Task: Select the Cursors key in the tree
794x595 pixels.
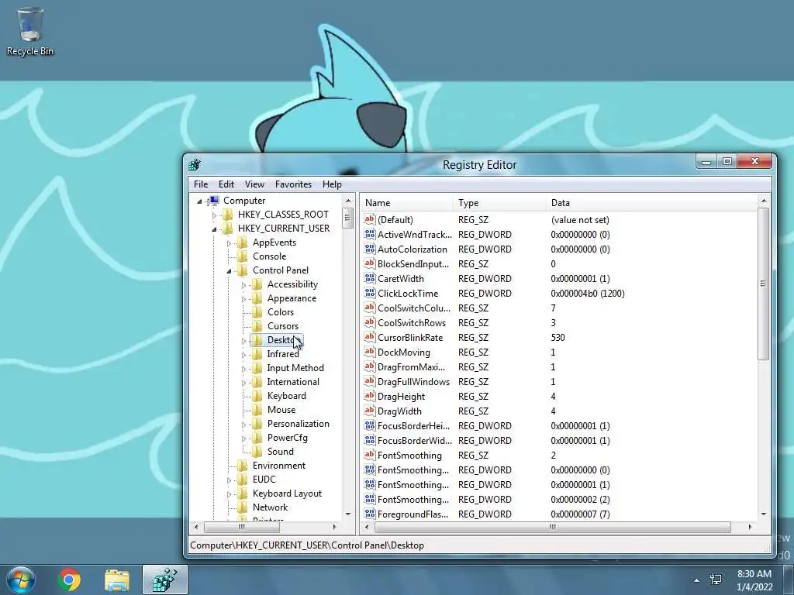Action: tap(282, 326)
